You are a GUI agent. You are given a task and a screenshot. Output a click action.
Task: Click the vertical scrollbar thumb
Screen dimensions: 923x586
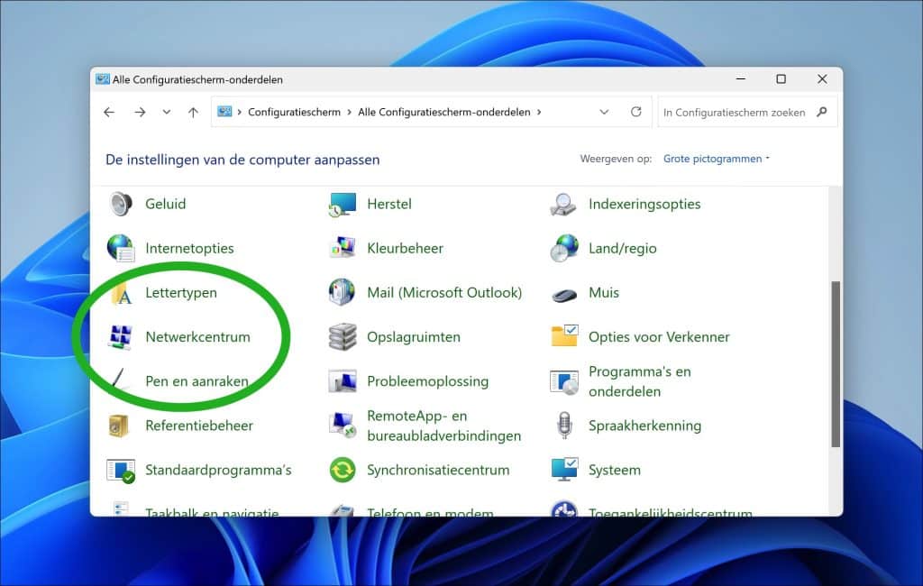point(836,364)
